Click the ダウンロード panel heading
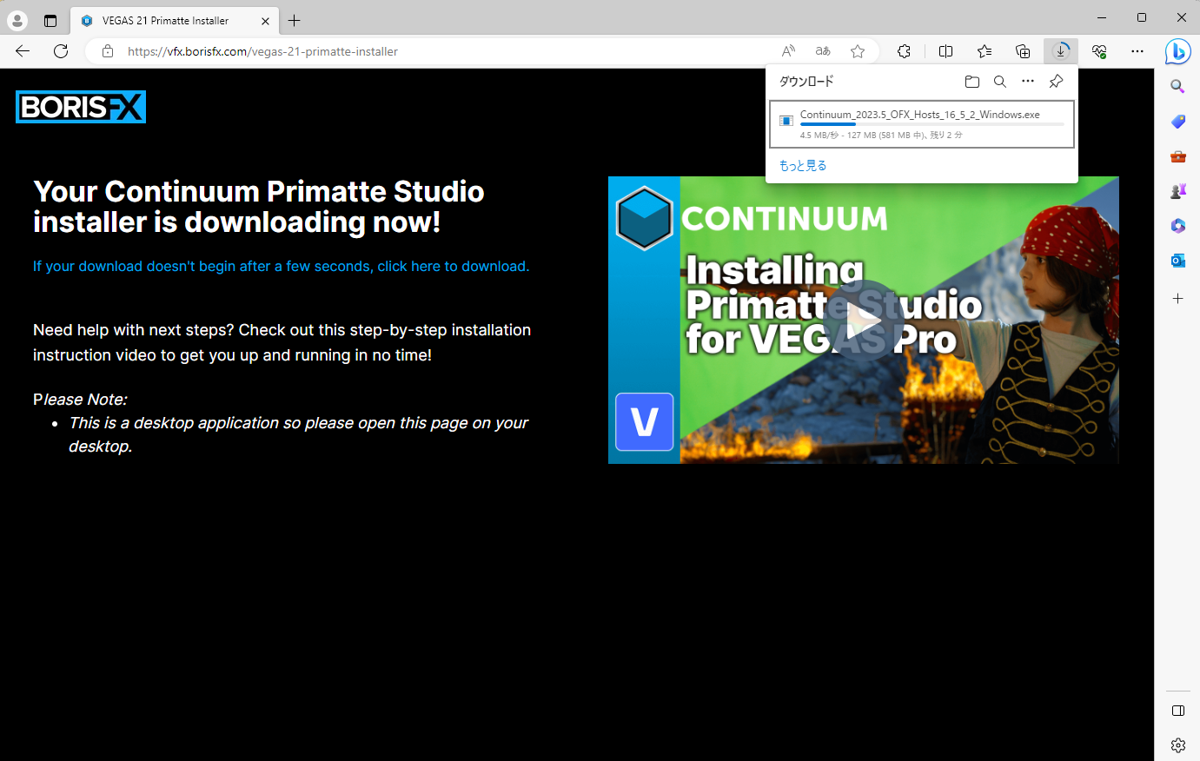Image resolution: width=1200 pixels, height=761 pixels. pyautogui.click(x=806, y=82)
